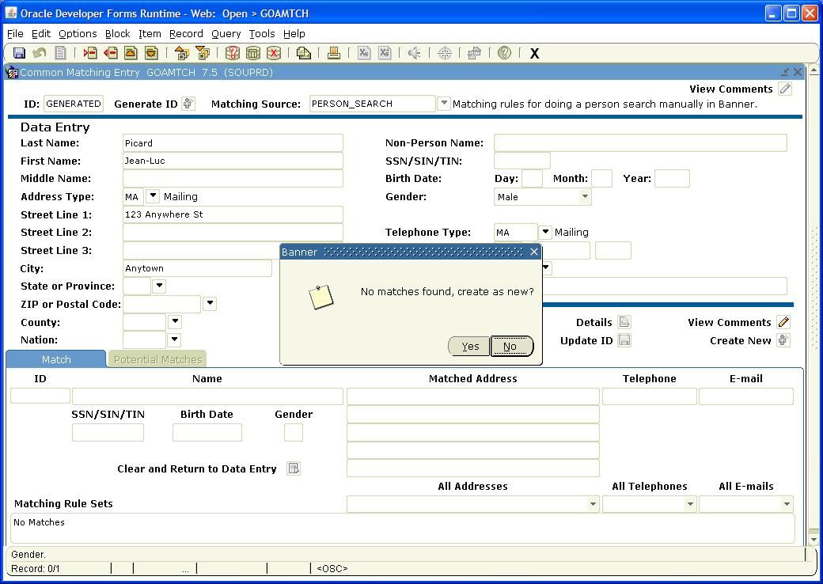Image resolution: width=823 pixels, height=584 pixels.
Task: Open the State or Province dropdown arrow
Action: 159,286
